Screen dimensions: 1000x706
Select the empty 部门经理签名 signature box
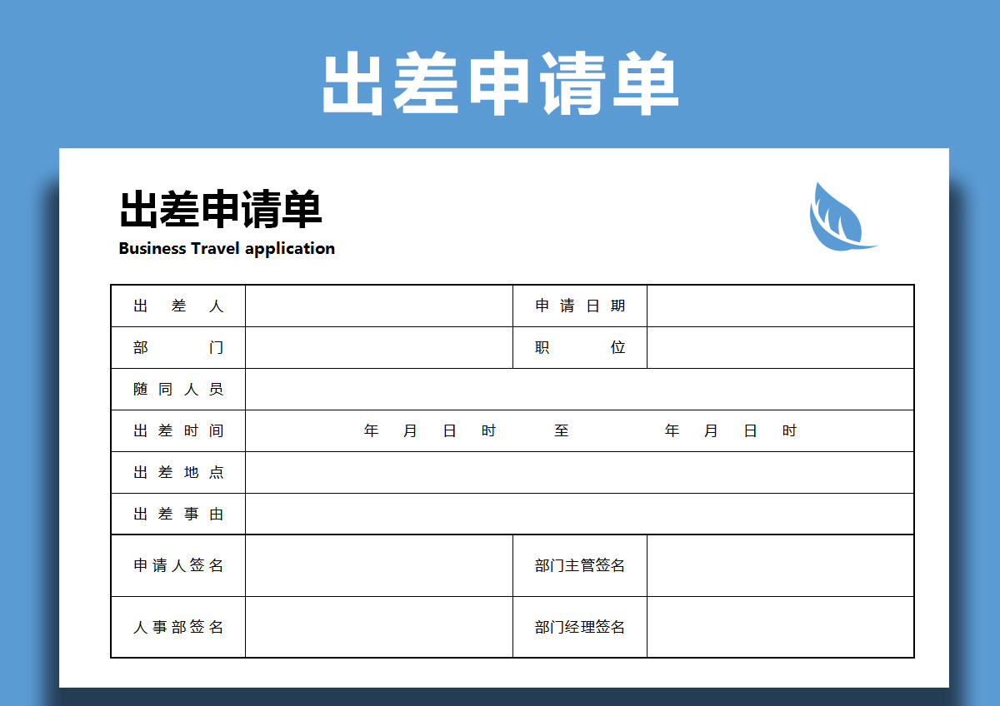(x=780, y=628)
